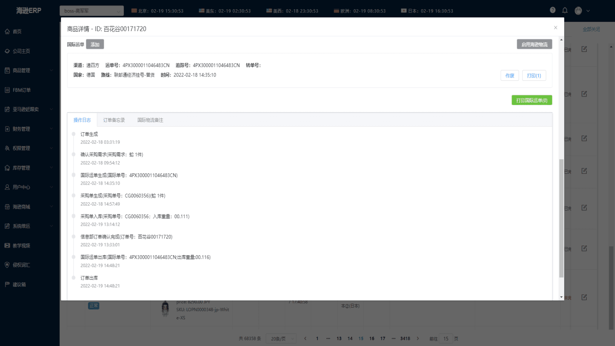Click the green 打印国际运单(0) button

532,100
